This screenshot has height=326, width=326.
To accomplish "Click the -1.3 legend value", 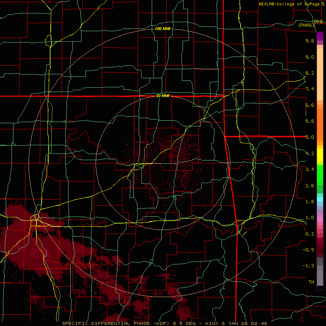I will click(x=308, y=266).
